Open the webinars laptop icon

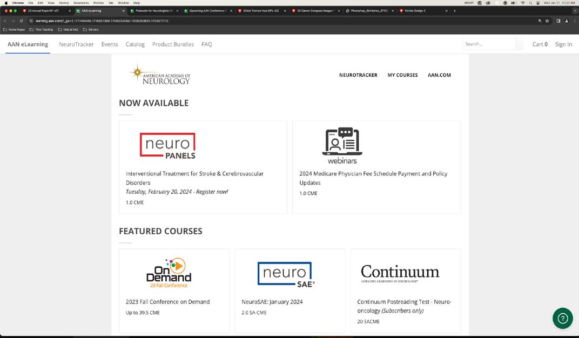pos(342,146)
